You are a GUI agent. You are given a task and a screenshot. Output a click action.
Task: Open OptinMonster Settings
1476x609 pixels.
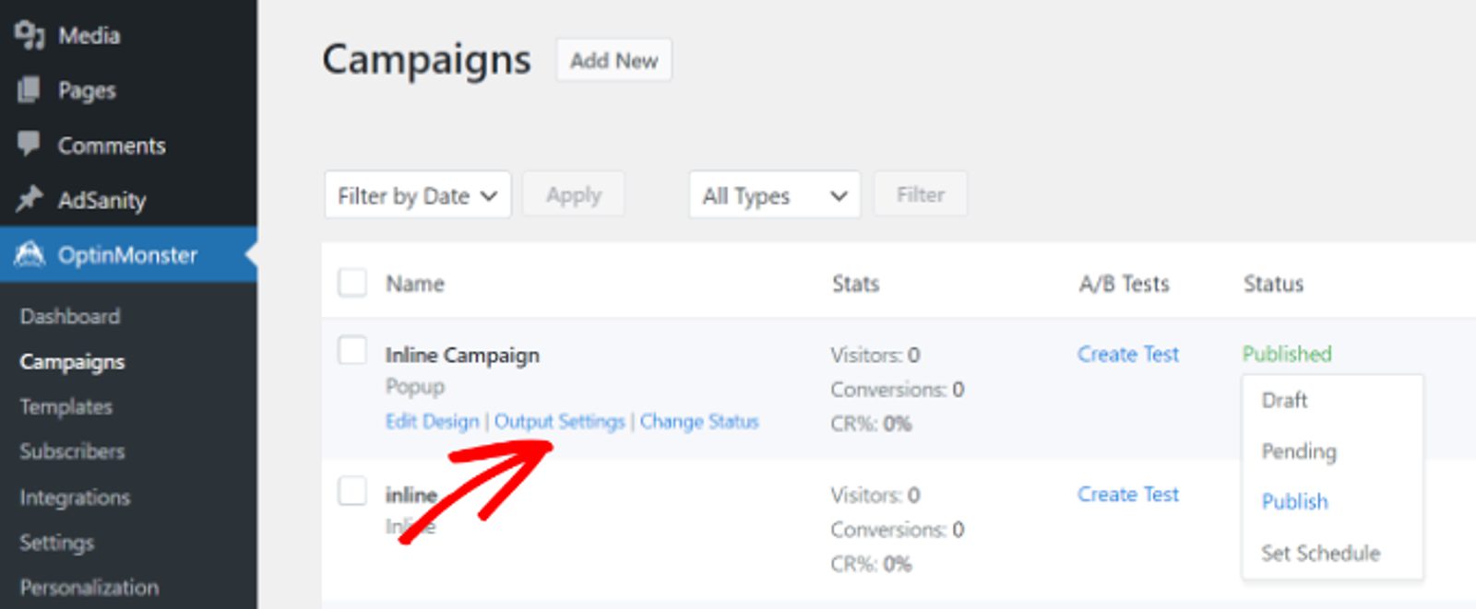(x=57, y=543)
